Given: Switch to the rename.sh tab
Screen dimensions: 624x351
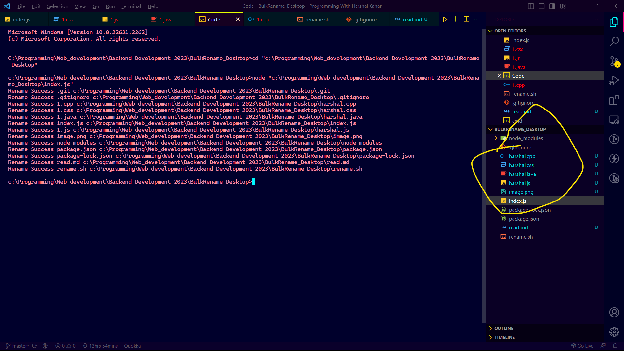Looking at the screenshot, I should click(x=317, y=19).
